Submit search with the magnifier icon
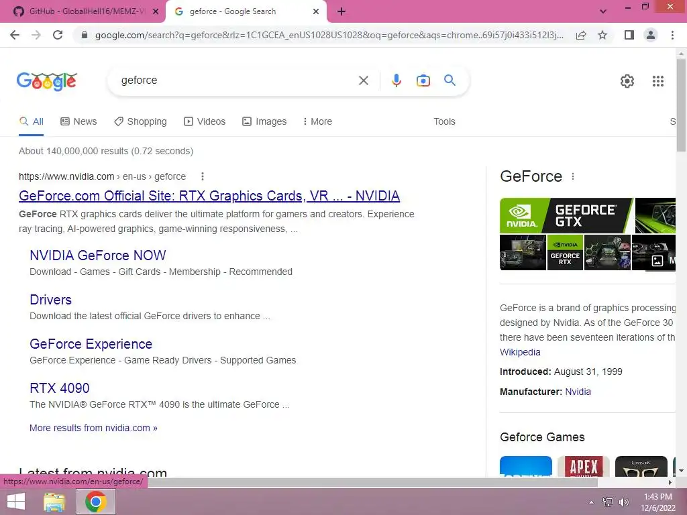Screen dimensions: 687x515 tap(450, 80)
